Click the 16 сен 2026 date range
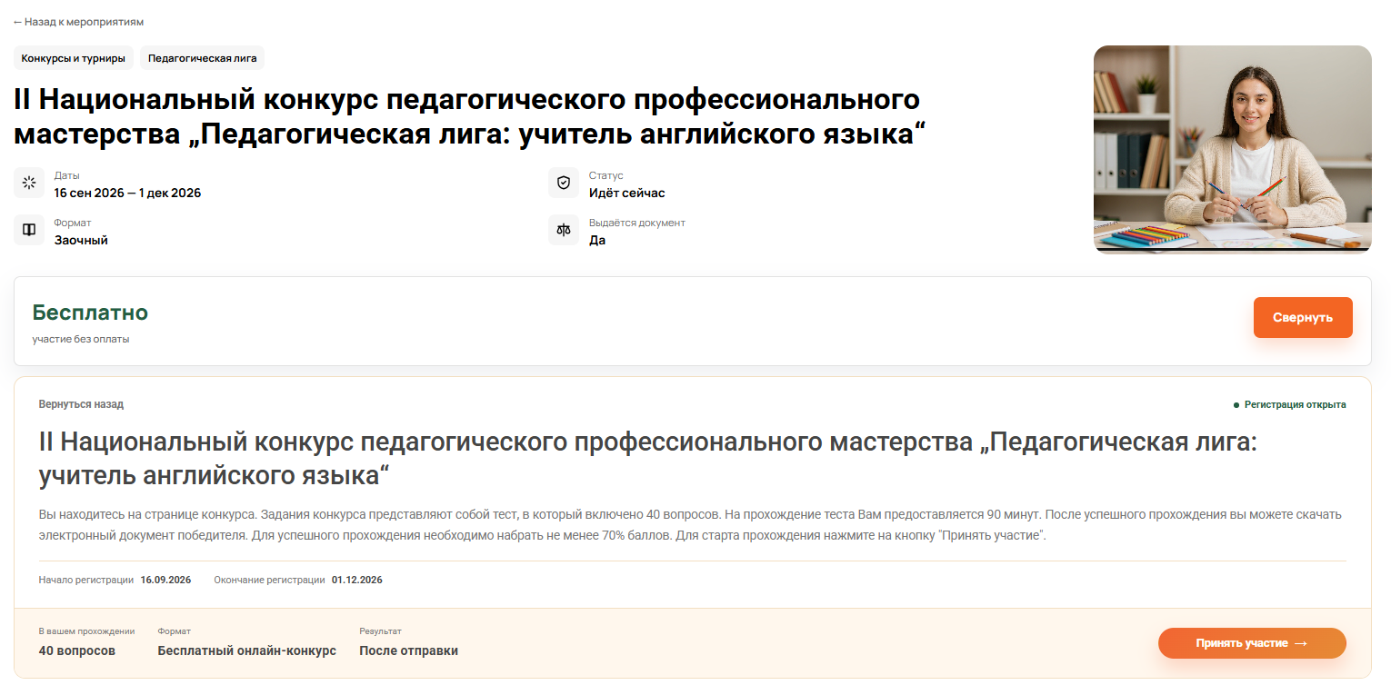1391x695 pixels. point(127,193)
